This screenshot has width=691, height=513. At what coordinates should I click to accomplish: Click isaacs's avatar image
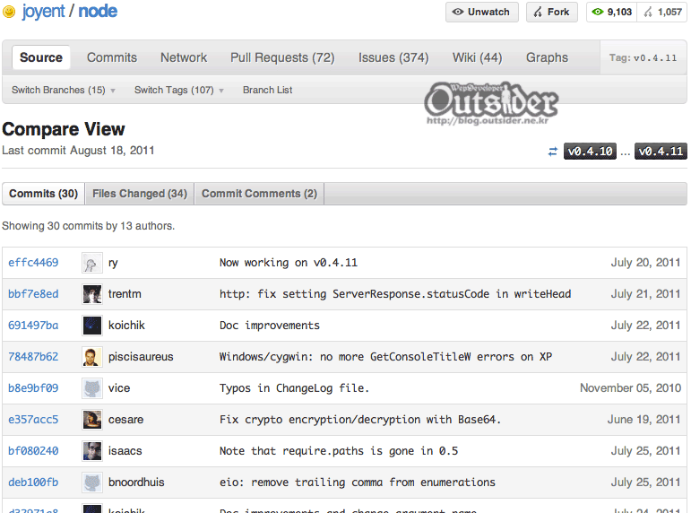click(92, 451)
